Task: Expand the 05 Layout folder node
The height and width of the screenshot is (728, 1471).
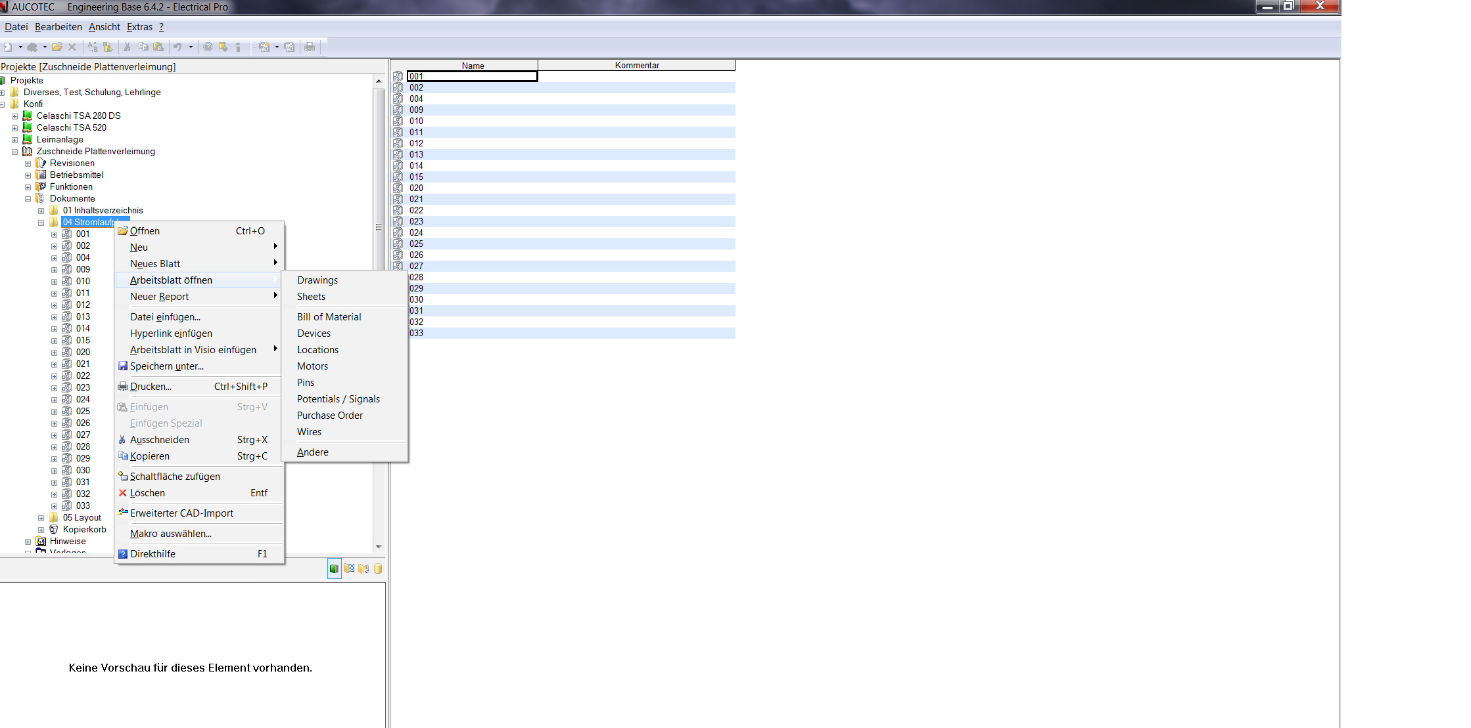Action: pos(41,518)
